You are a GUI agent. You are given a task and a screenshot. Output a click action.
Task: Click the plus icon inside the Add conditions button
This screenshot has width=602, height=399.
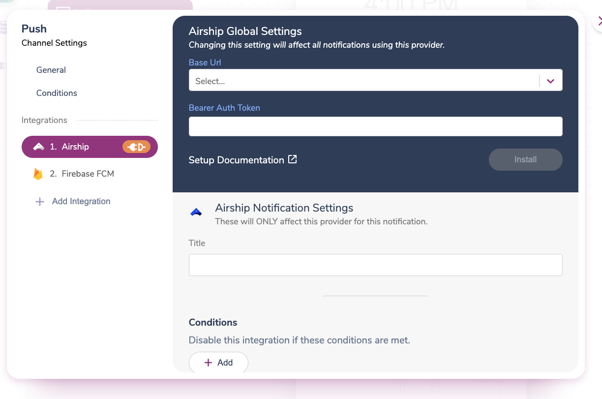click(x=209, y=363)
